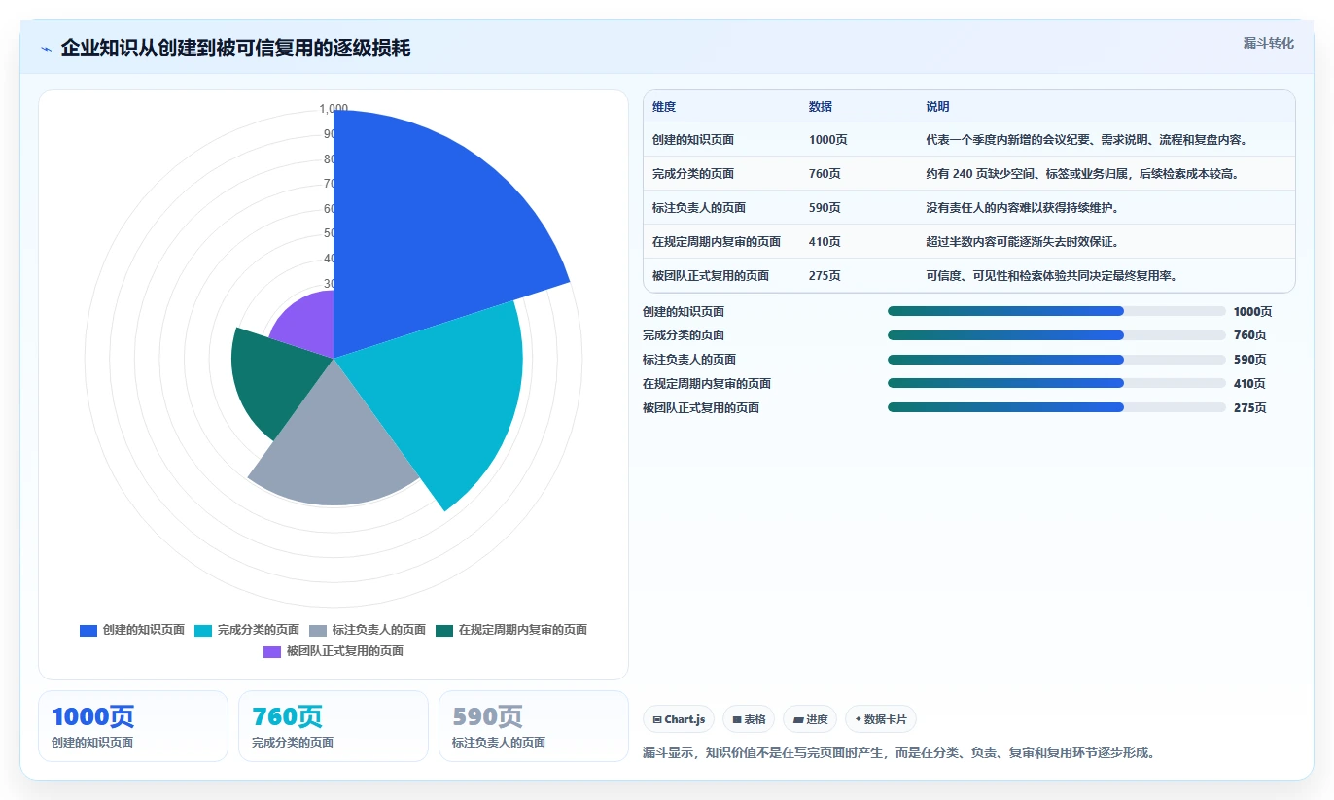
Task: Toggle the 在规定周期内复审的页面 legend item
Action: (511, 630)
